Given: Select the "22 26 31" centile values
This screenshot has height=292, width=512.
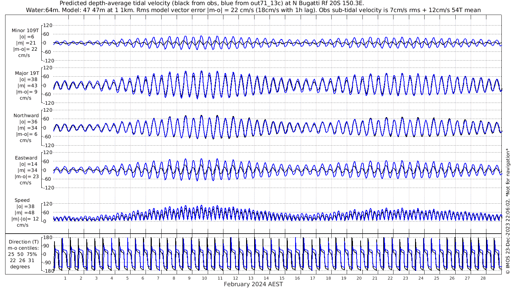Looking at the screenshot, I should [23, 260].
